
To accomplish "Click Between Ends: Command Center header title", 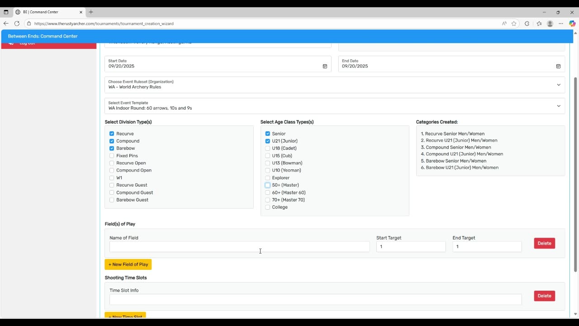I will pos(43,36).
